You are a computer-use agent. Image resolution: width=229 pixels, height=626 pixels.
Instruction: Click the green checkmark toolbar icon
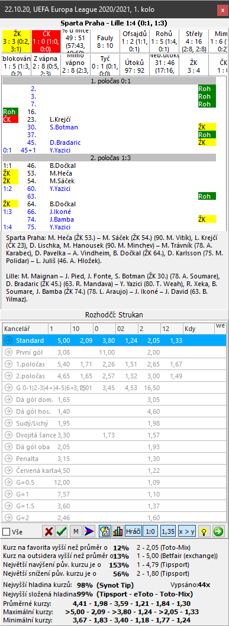(x=61, y=532)
